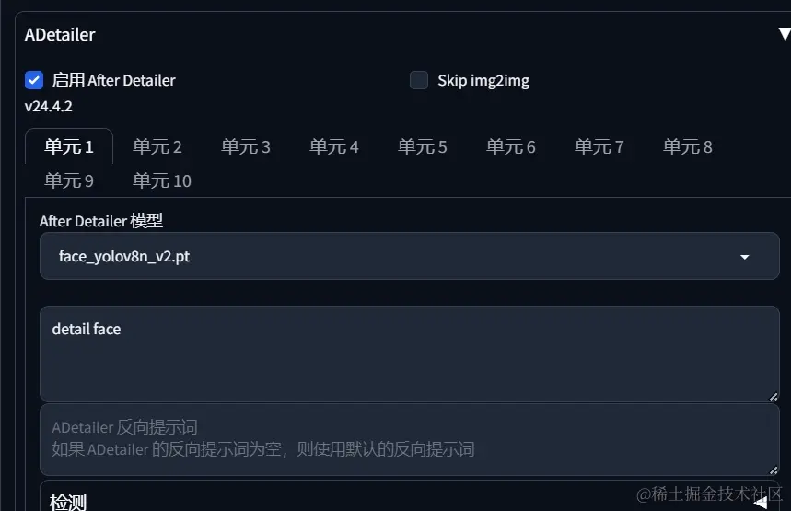Open the 单元 7 tab

point(599,146)
